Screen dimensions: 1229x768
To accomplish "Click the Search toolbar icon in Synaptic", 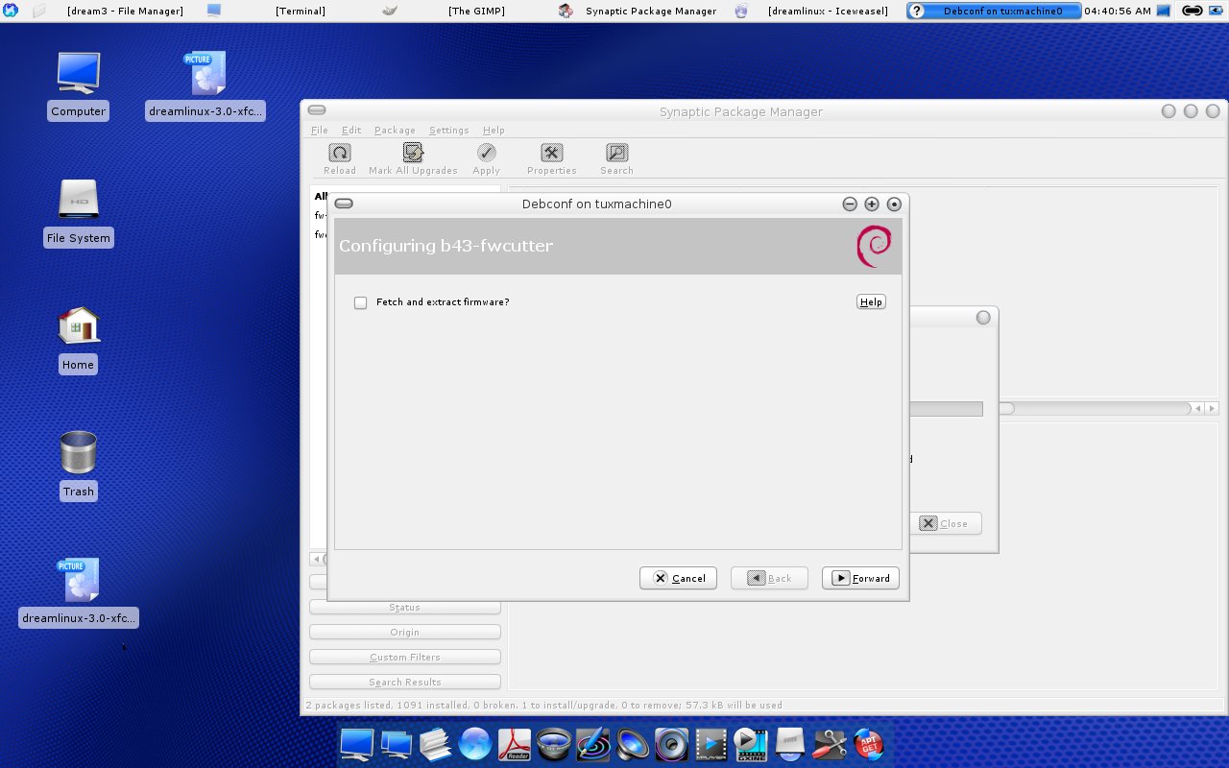I will 616,159.
